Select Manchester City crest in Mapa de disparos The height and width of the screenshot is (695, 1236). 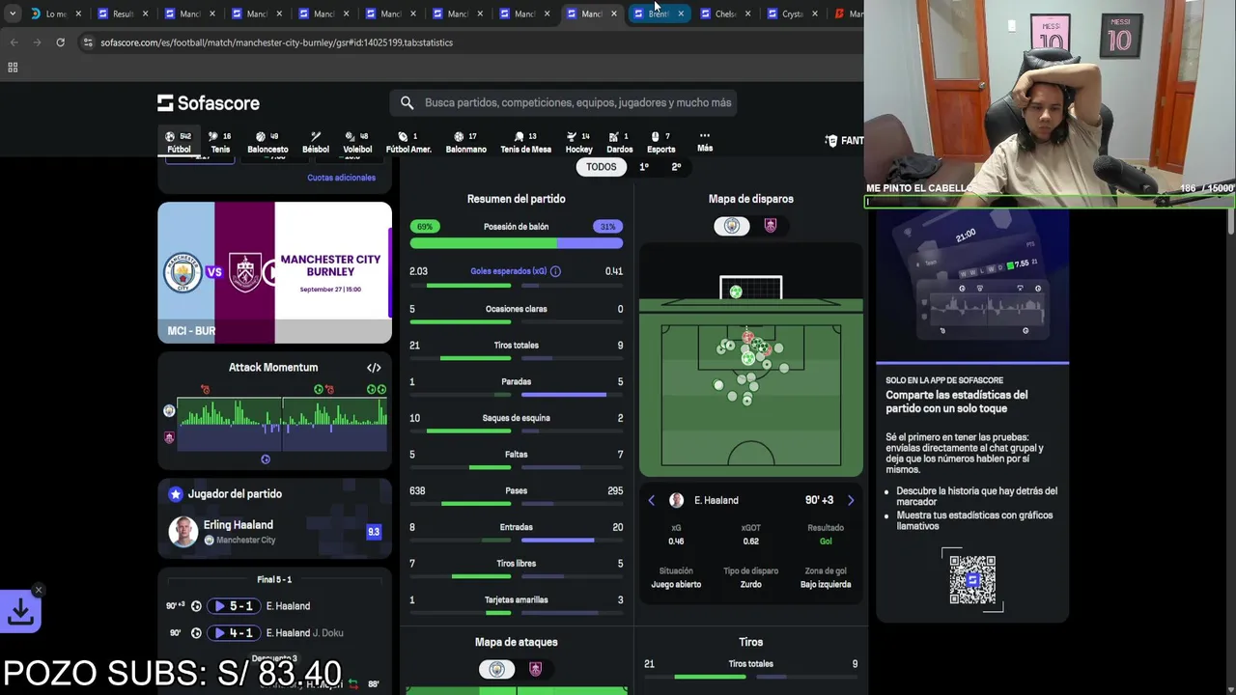732,226
